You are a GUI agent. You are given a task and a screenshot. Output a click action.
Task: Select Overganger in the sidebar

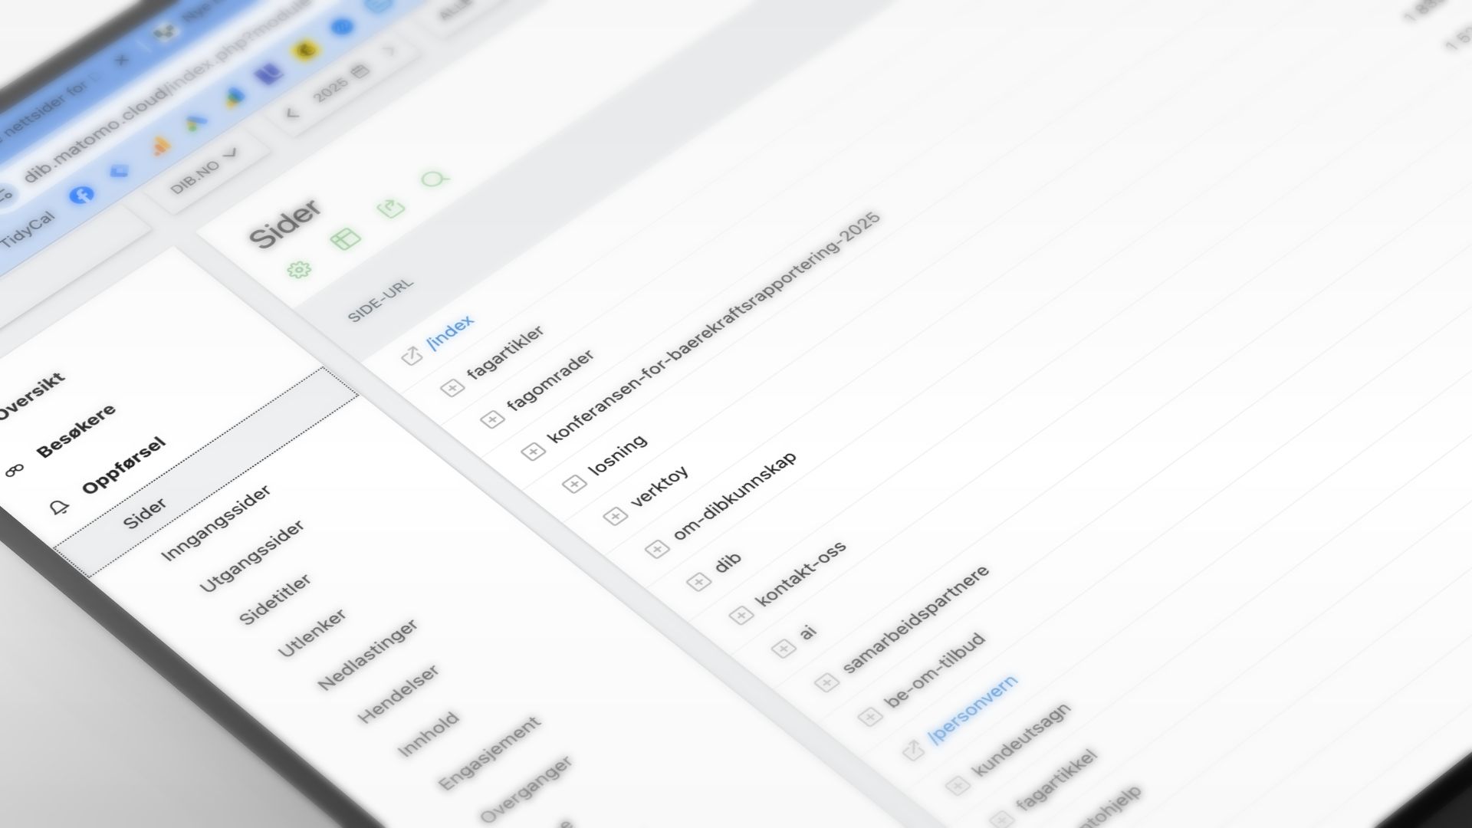click(527, 790)
